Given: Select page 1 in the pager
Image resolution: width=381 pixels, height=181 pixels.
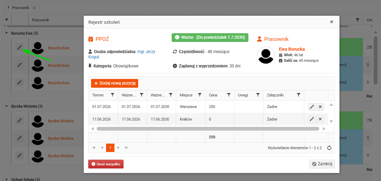Looking at the screenshot, I should click(110, 148).
